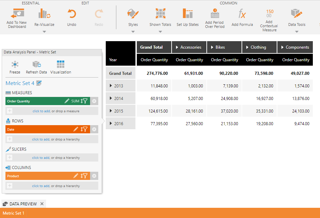Click 'click to add' under Slicers
Screen dimensions: 320x218
41,157
